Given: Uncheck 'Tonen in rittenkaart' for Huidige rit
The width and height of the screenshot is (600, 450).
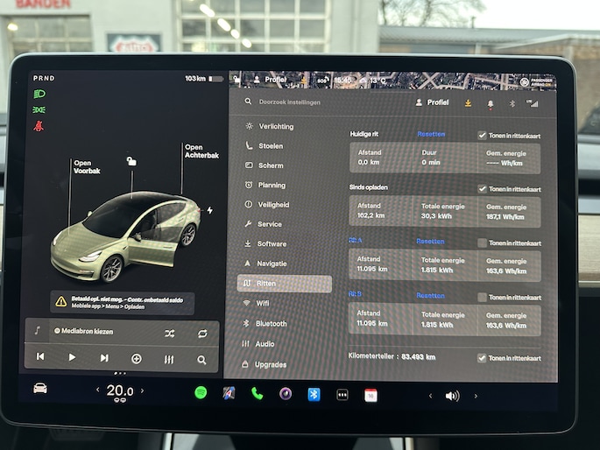Looking at the screenshot, I should coord(482,136).
